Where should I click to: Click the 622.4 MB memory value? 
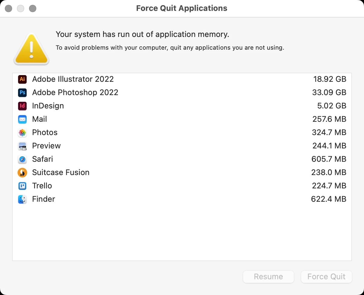[329, 199]
